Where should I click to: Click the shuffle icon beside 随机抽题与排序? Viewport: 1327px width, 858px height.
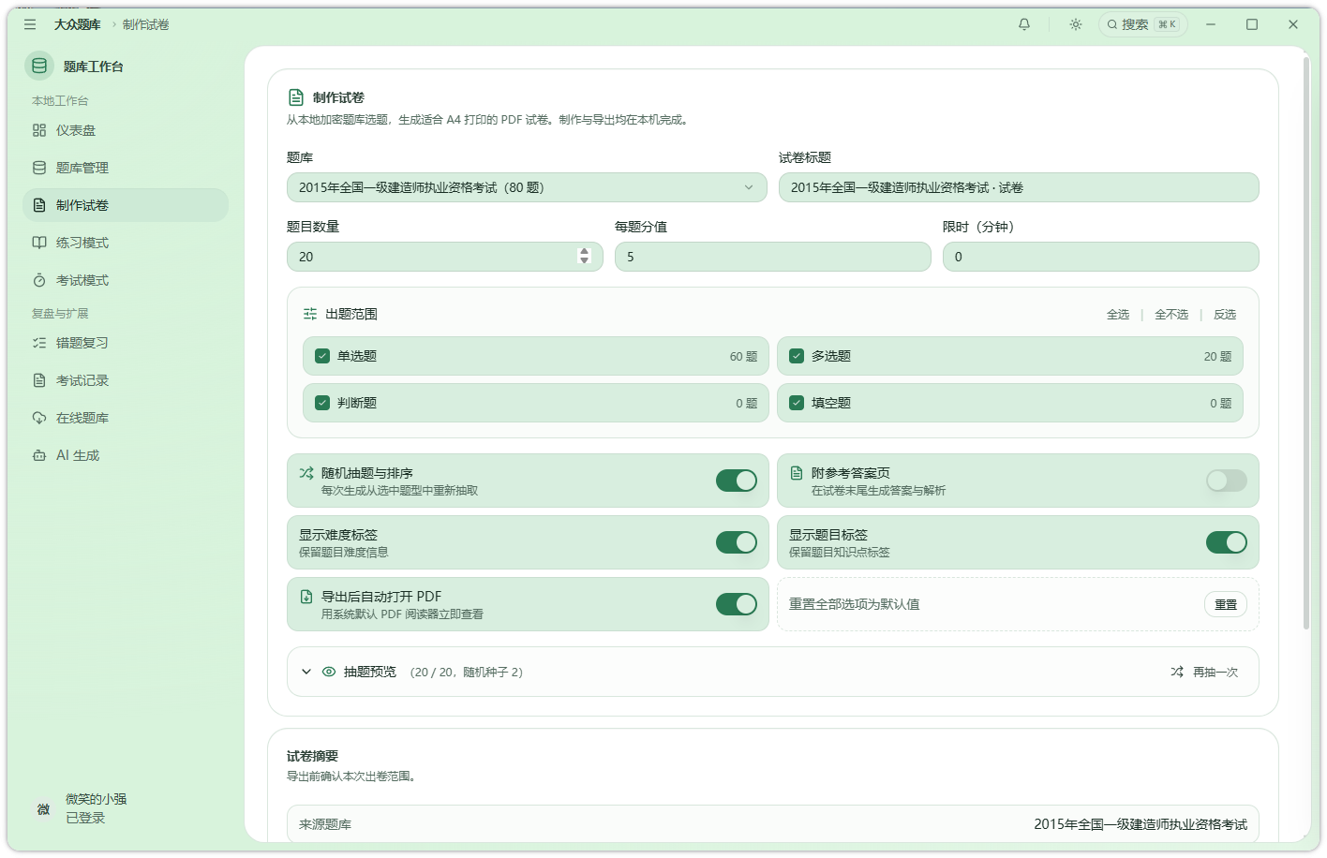306,473
